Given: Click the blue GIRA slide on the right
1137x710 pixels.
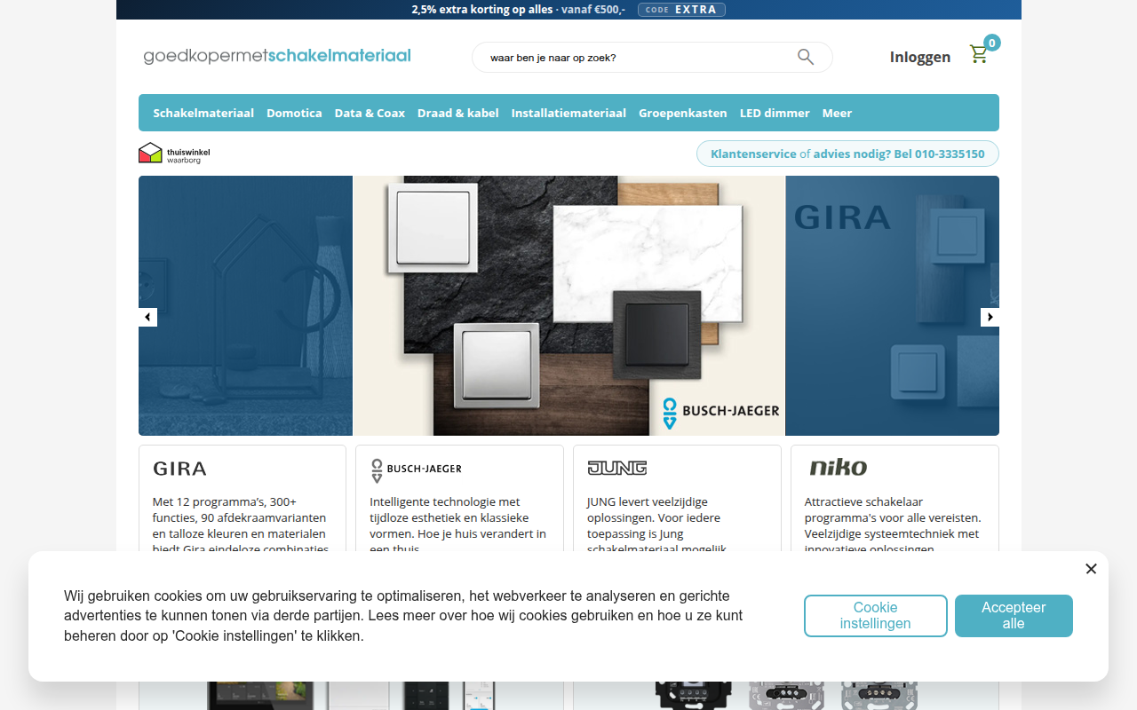Looking at the screenshot, I should pos(893,305).
